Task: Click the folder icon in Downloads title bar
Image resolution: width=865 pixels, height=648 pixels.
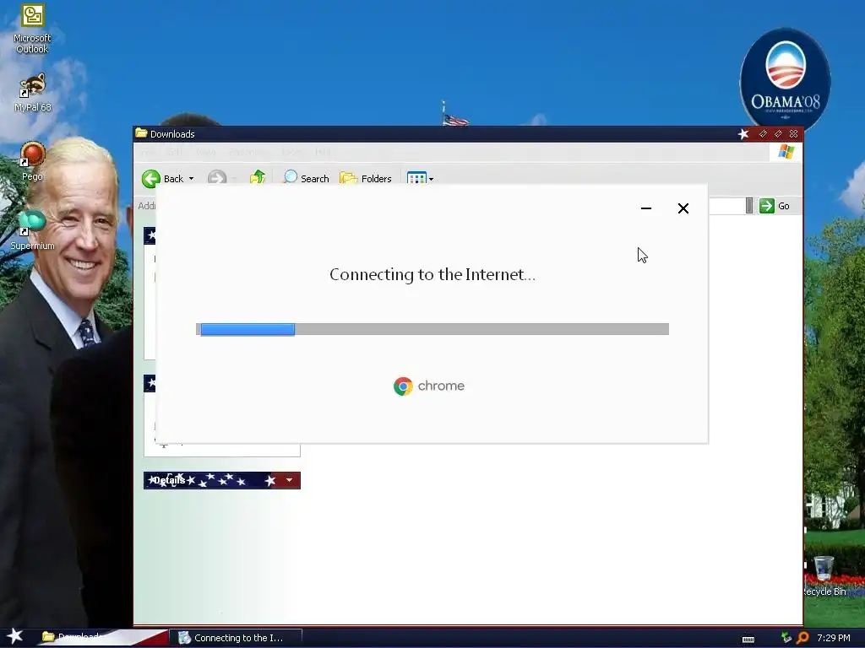Action: 142,133
